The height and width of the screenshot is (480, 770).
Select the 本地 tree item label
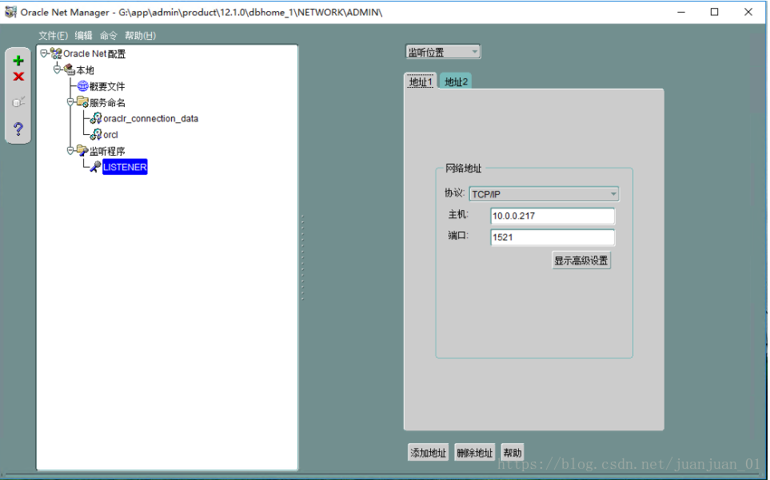[x=85, y=70]
